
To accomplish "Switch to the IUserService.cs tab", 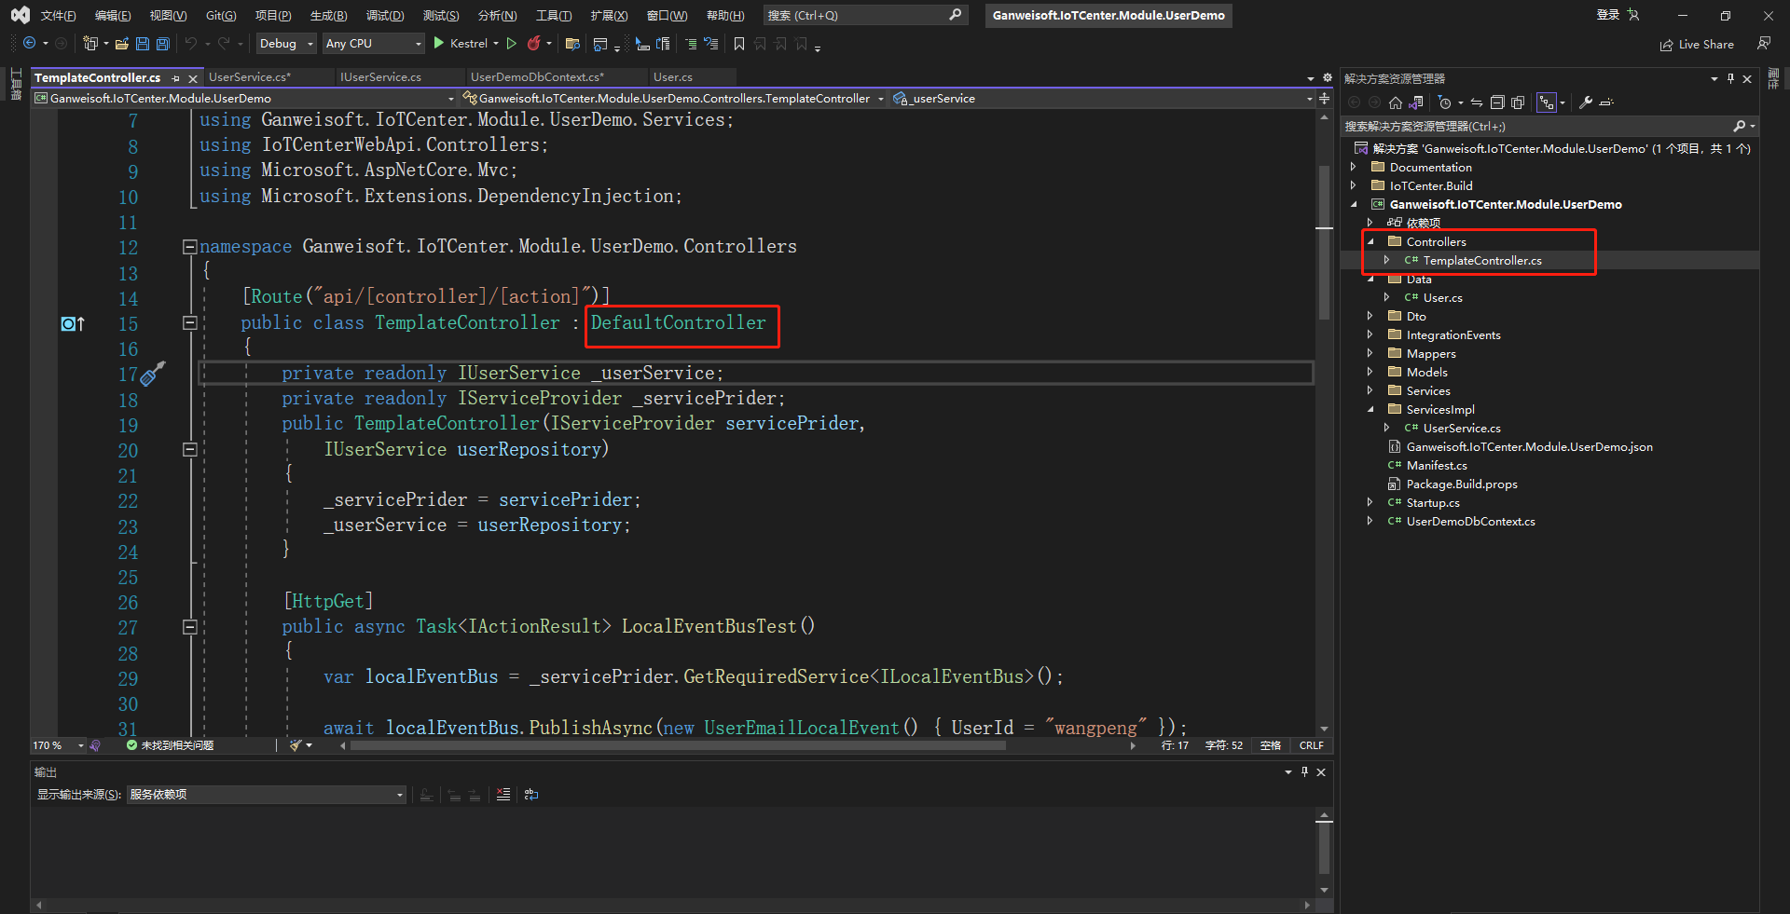I will coord(380,77).
